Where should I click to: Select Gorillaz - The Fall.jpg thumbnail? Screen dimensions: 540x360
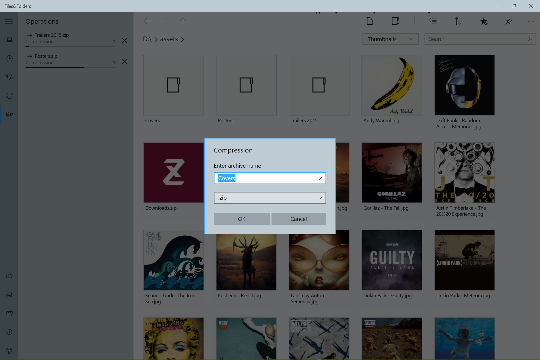pyautogui.click(x=392, y=173)
